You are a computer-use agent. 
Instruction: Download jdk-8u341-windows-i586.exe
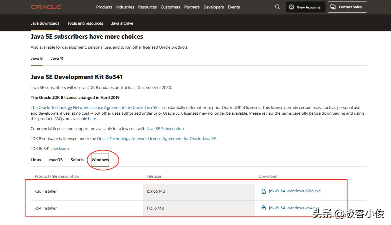(294, 191)
